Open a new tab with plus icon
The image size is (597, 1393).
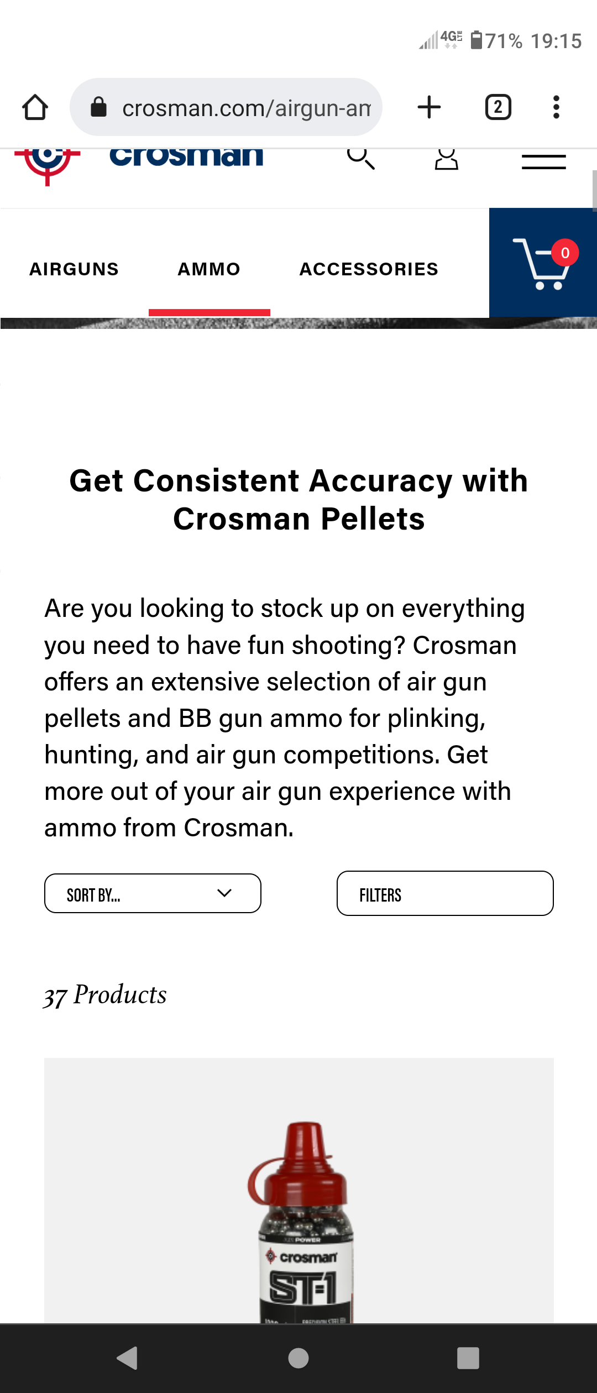tap(429, 107)
